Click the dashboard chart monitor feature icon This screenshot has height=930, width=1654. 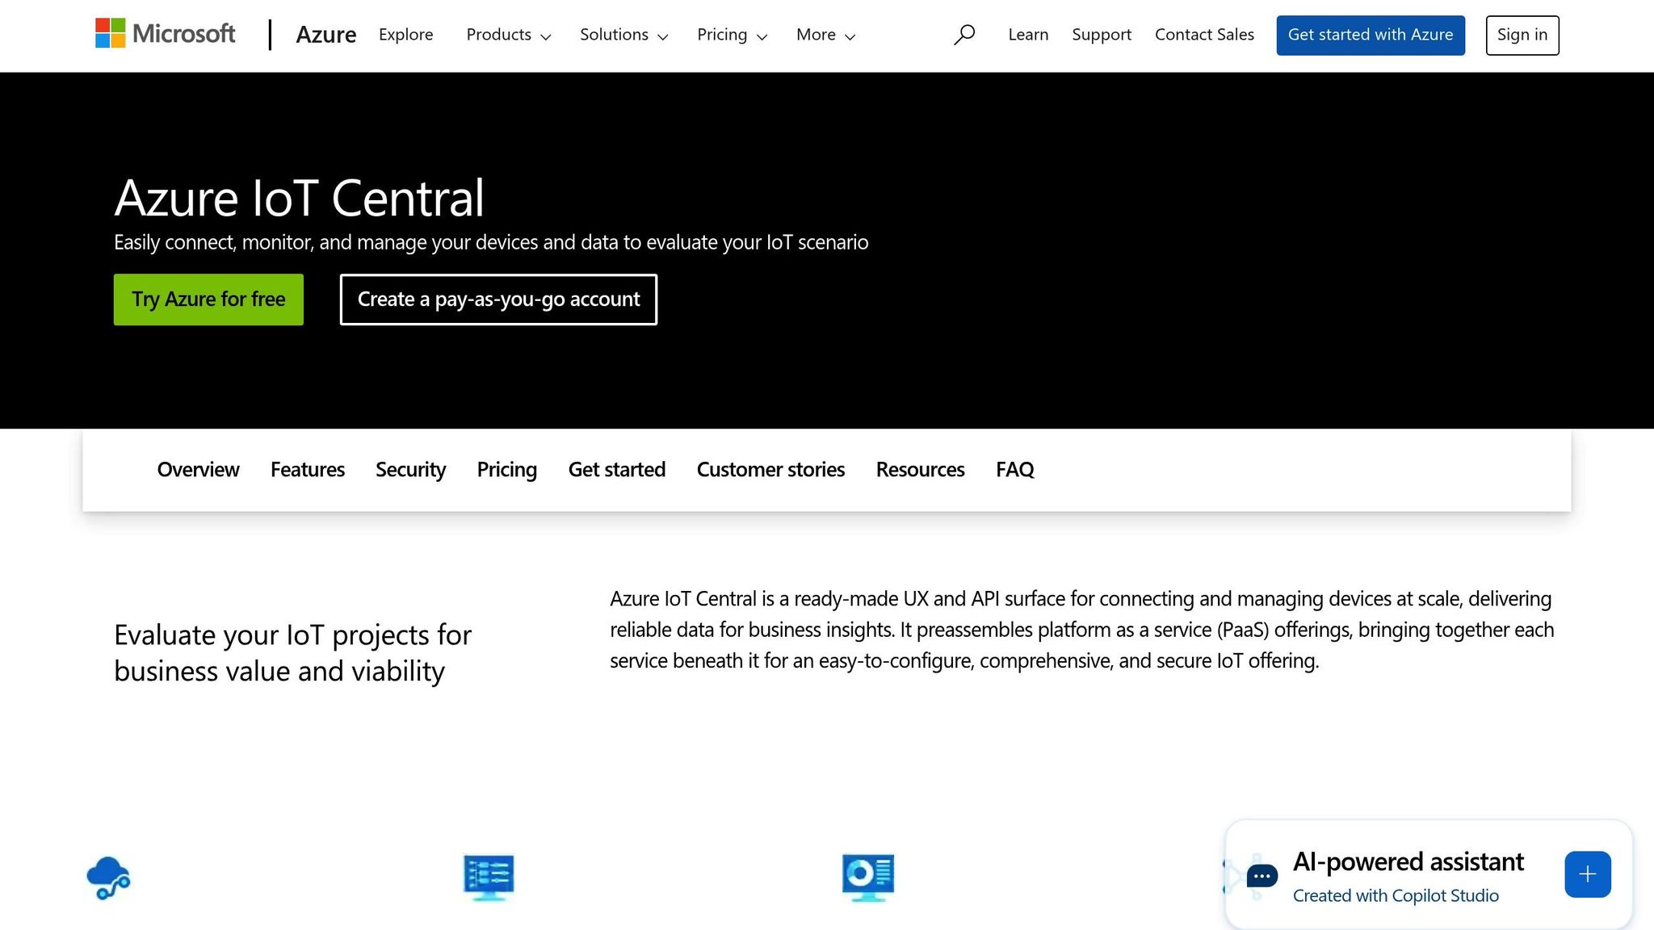click(x=868, y=878)
